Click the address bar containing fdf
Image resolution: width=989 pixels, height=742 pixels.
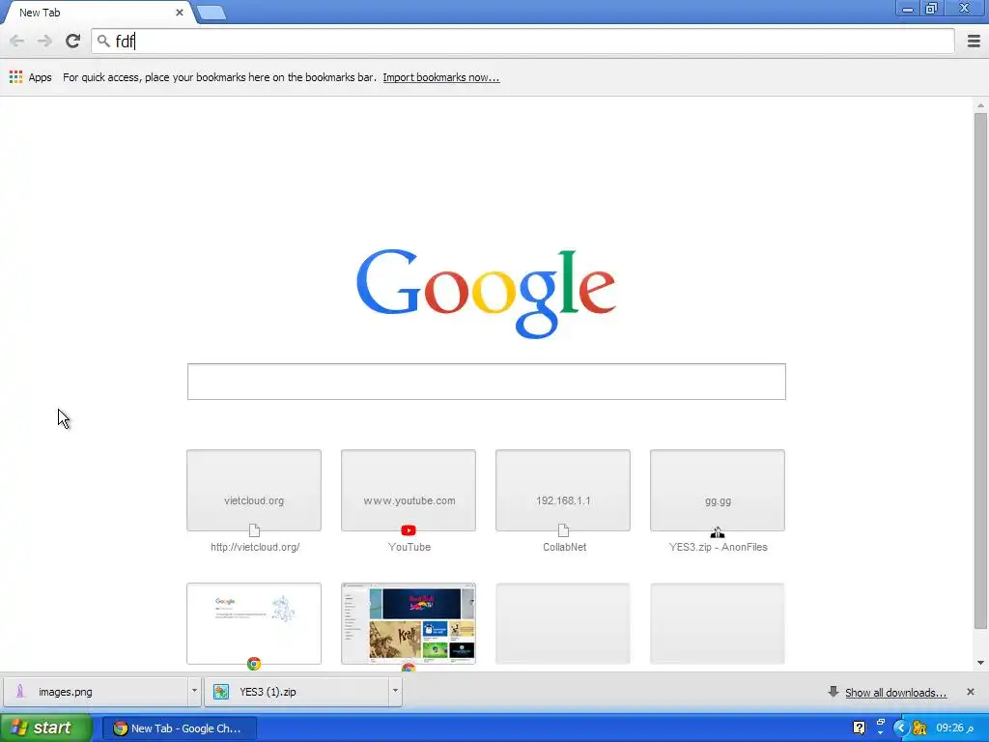click(523, 41)
